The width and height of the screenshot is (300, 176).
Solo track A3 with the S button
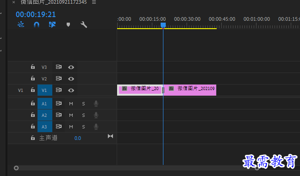tap(83, 127)
